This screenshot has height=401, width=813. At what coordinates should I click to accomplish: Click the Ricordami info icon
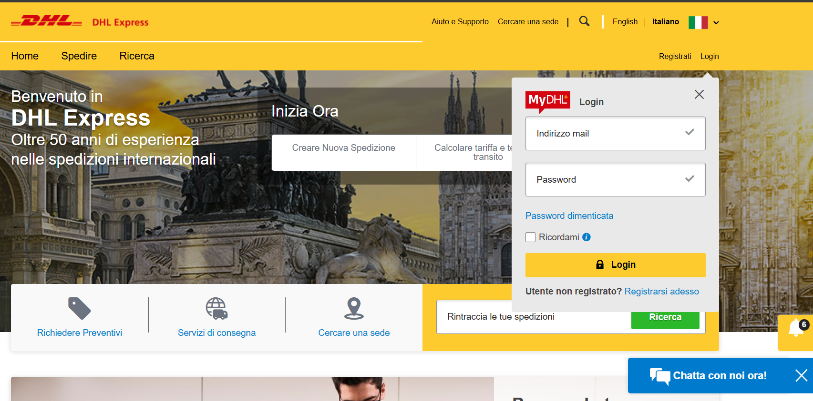coord(587,237)
